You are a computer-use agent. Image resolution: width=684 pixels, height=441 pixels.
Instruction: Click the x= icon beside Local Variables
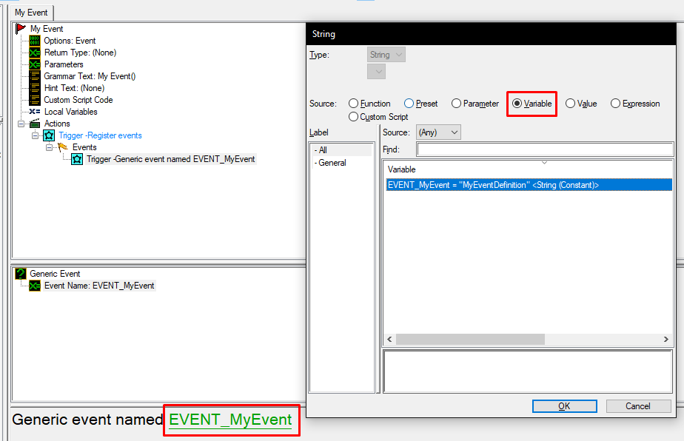pyautogui.click(x=35, y=112)
